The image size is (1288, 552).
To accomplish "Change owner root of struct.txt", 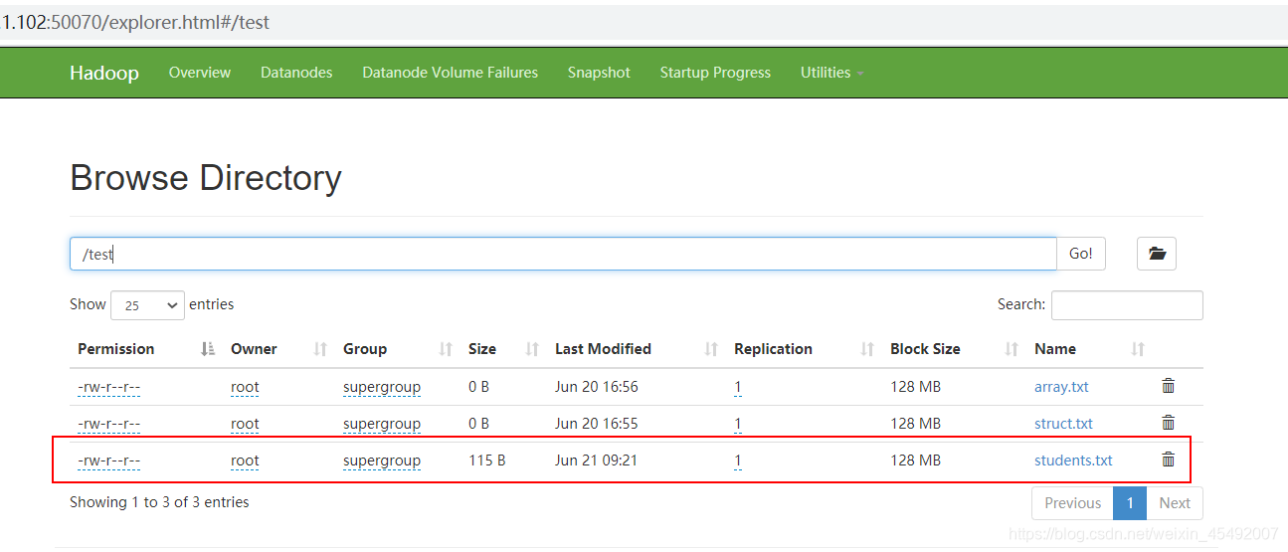I will point(245,424).
